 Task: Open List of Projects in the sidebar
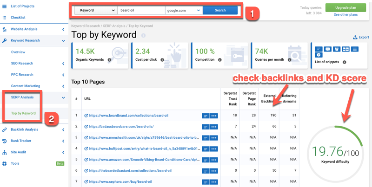pyautogui.click(x=22, y=6)
